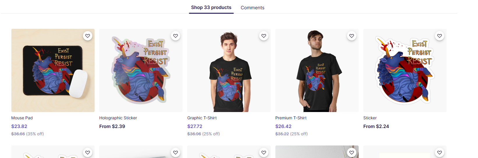The width and height of the screenshot is (478, 158).
Task: Add Premium T-Shirt to favorites
Action: [352, 36]
